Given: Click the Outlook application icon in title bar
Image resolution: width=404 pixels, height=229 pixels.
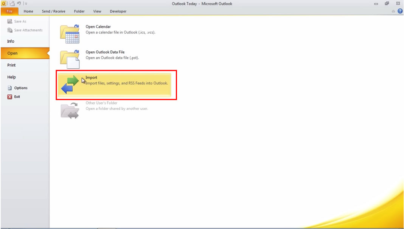Looking at the screenshot, I should (4, 4).
